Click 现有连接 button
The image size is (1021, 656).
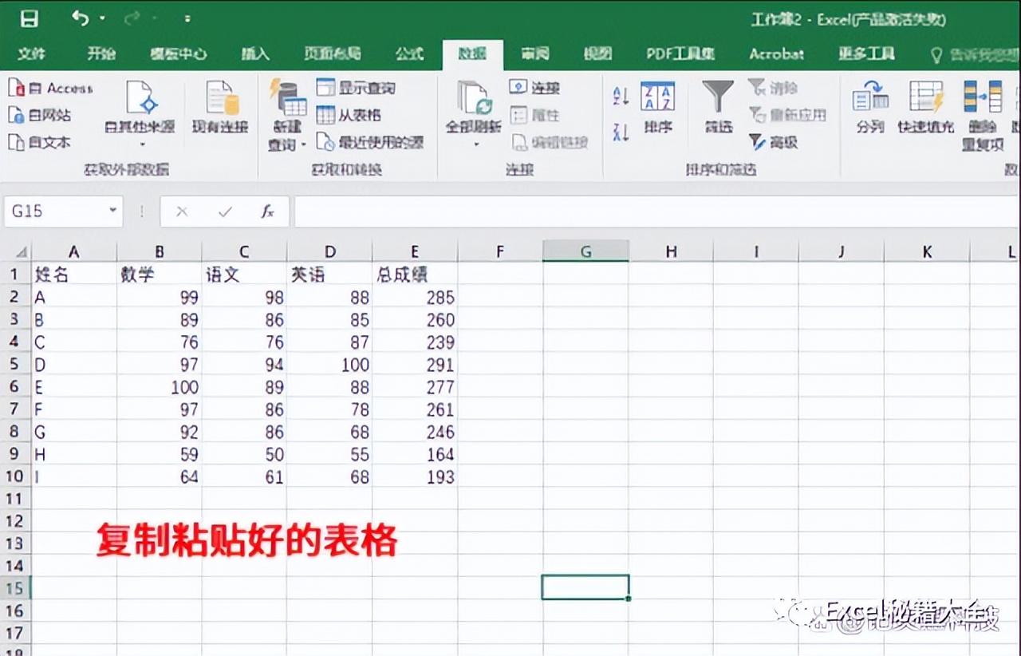point(220,108)
